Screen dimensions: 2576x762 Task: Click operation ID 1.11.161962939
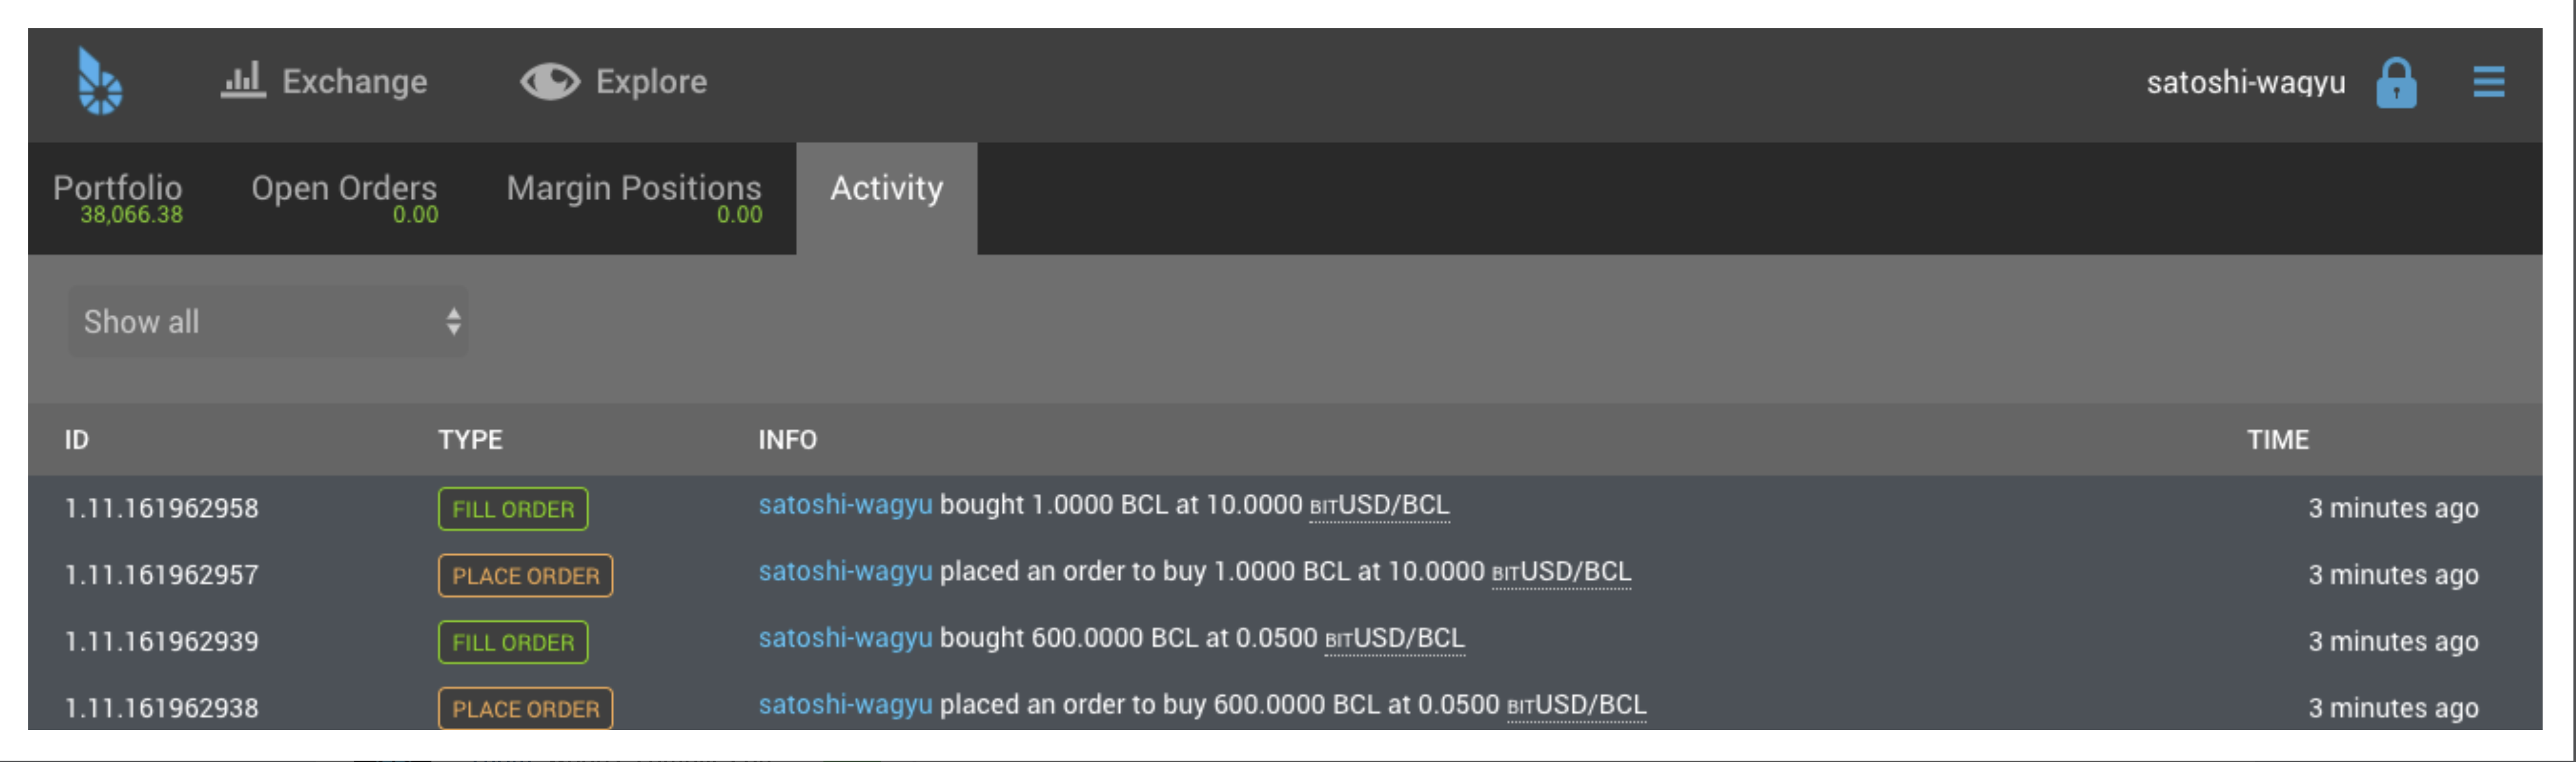(x=162, y=642)
